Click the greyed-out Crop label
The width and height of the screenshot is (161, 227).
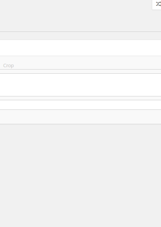(8, 66)
